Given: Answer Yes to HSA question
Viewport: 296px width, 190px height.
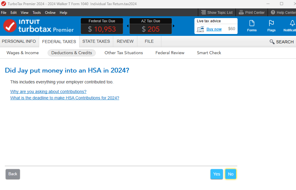Looking at the screenshot, I should pos(217,174).
